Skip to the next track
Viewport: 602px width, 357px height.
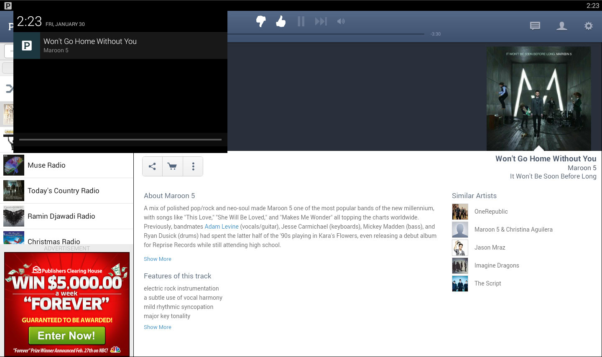(321, 21)
